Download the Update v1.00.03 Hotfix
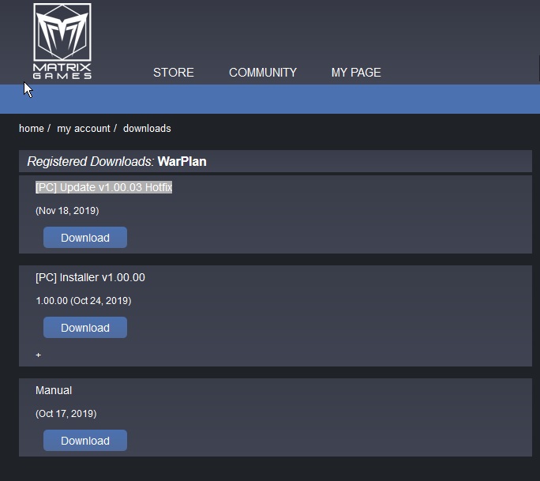540x481 pixels. pos(85,238)
